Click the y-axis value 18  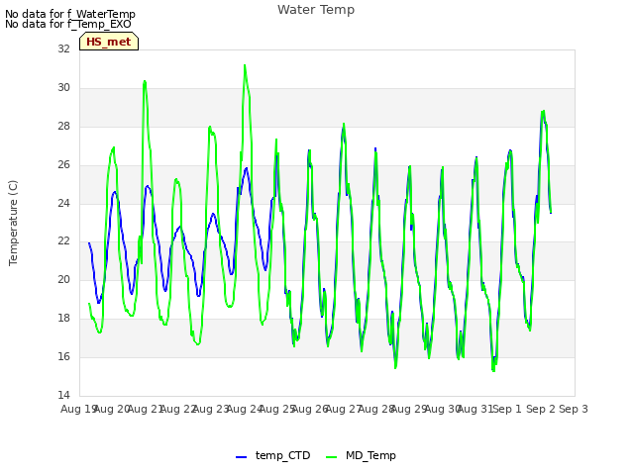[x=63, y=319]
